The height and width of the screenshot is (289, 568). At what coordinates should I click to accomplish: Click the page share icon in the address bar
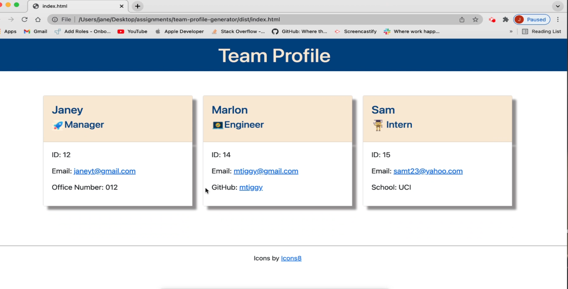pos(462,19)
